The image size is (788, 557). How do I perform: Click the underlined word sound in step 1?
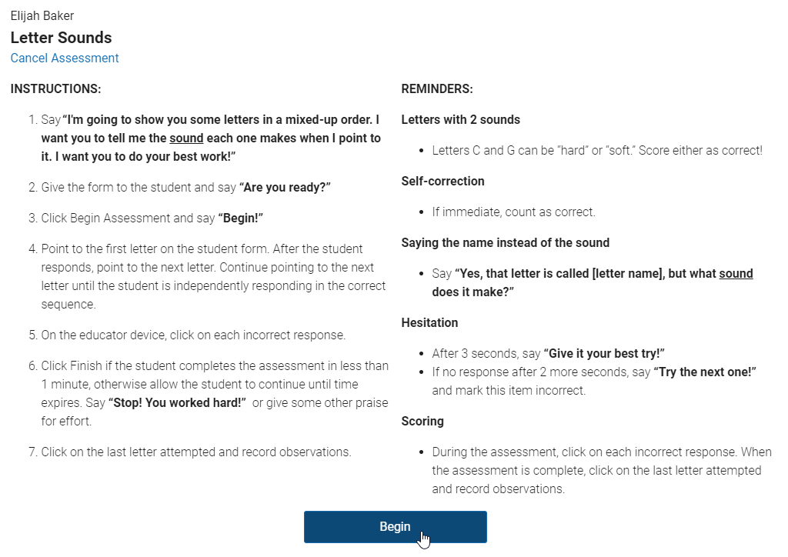186,138
